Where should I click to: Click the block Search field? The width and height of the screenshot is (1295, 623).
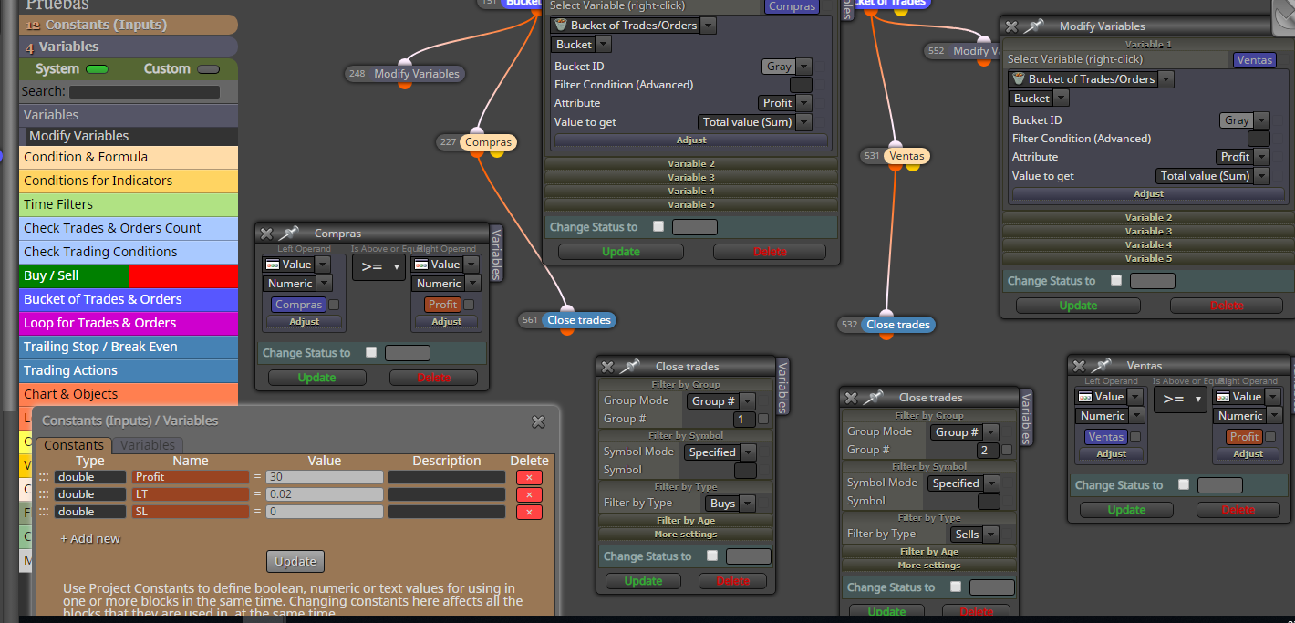[144, 92]
